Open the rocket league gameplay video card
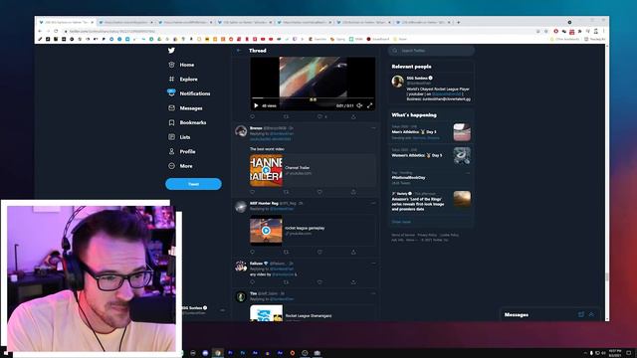 tap(313, 230)
